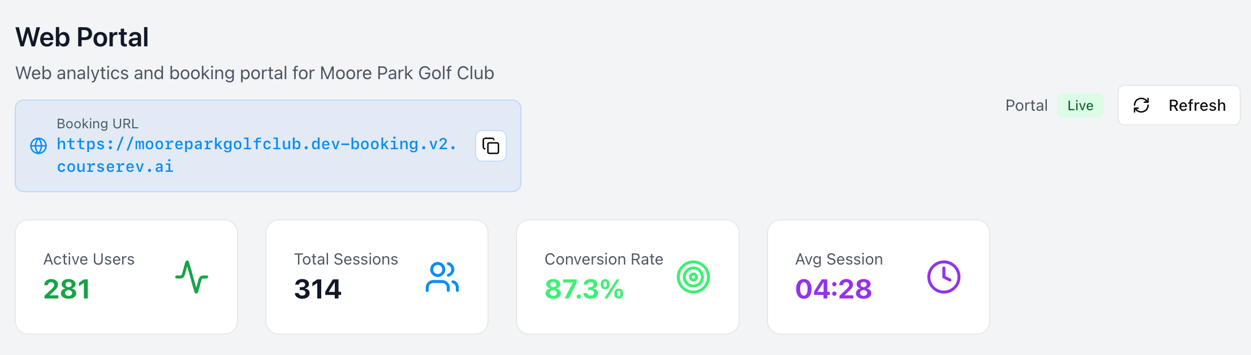Click the purple clock icon in Avg Session

(x=944, y=277)
